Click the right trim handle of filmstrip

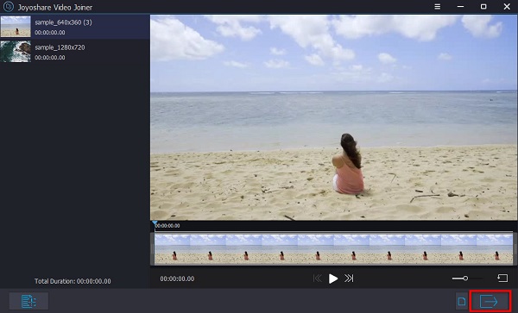[515, 249]
